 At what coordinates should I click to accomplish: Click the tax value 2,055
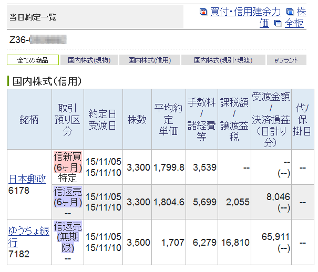(238, 202)
